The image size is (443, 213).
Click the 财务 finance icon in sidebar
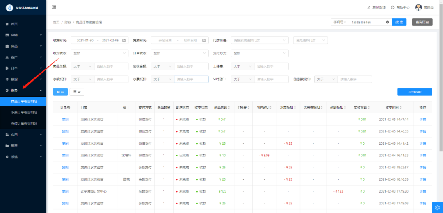(7, 90)
